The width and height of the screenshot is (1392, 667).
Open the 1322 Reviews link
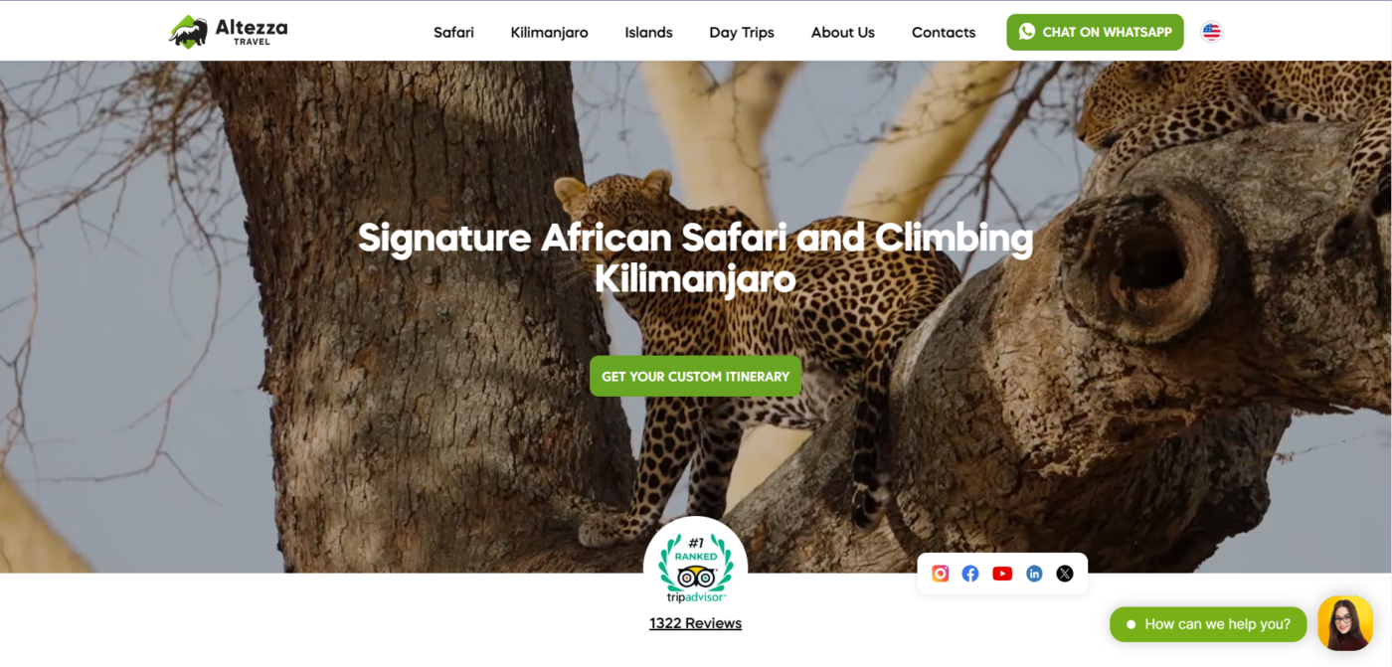point(695,623)
